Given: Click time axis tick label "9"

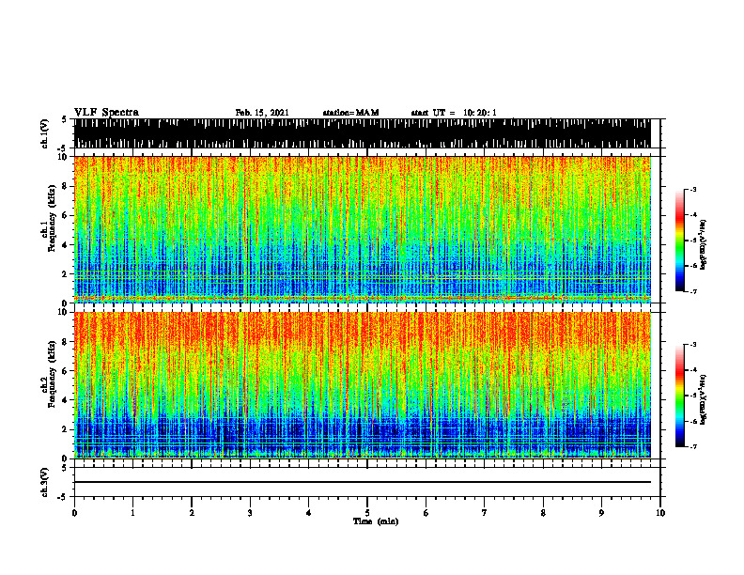Looking at the screenshot, I should (601, 513).
